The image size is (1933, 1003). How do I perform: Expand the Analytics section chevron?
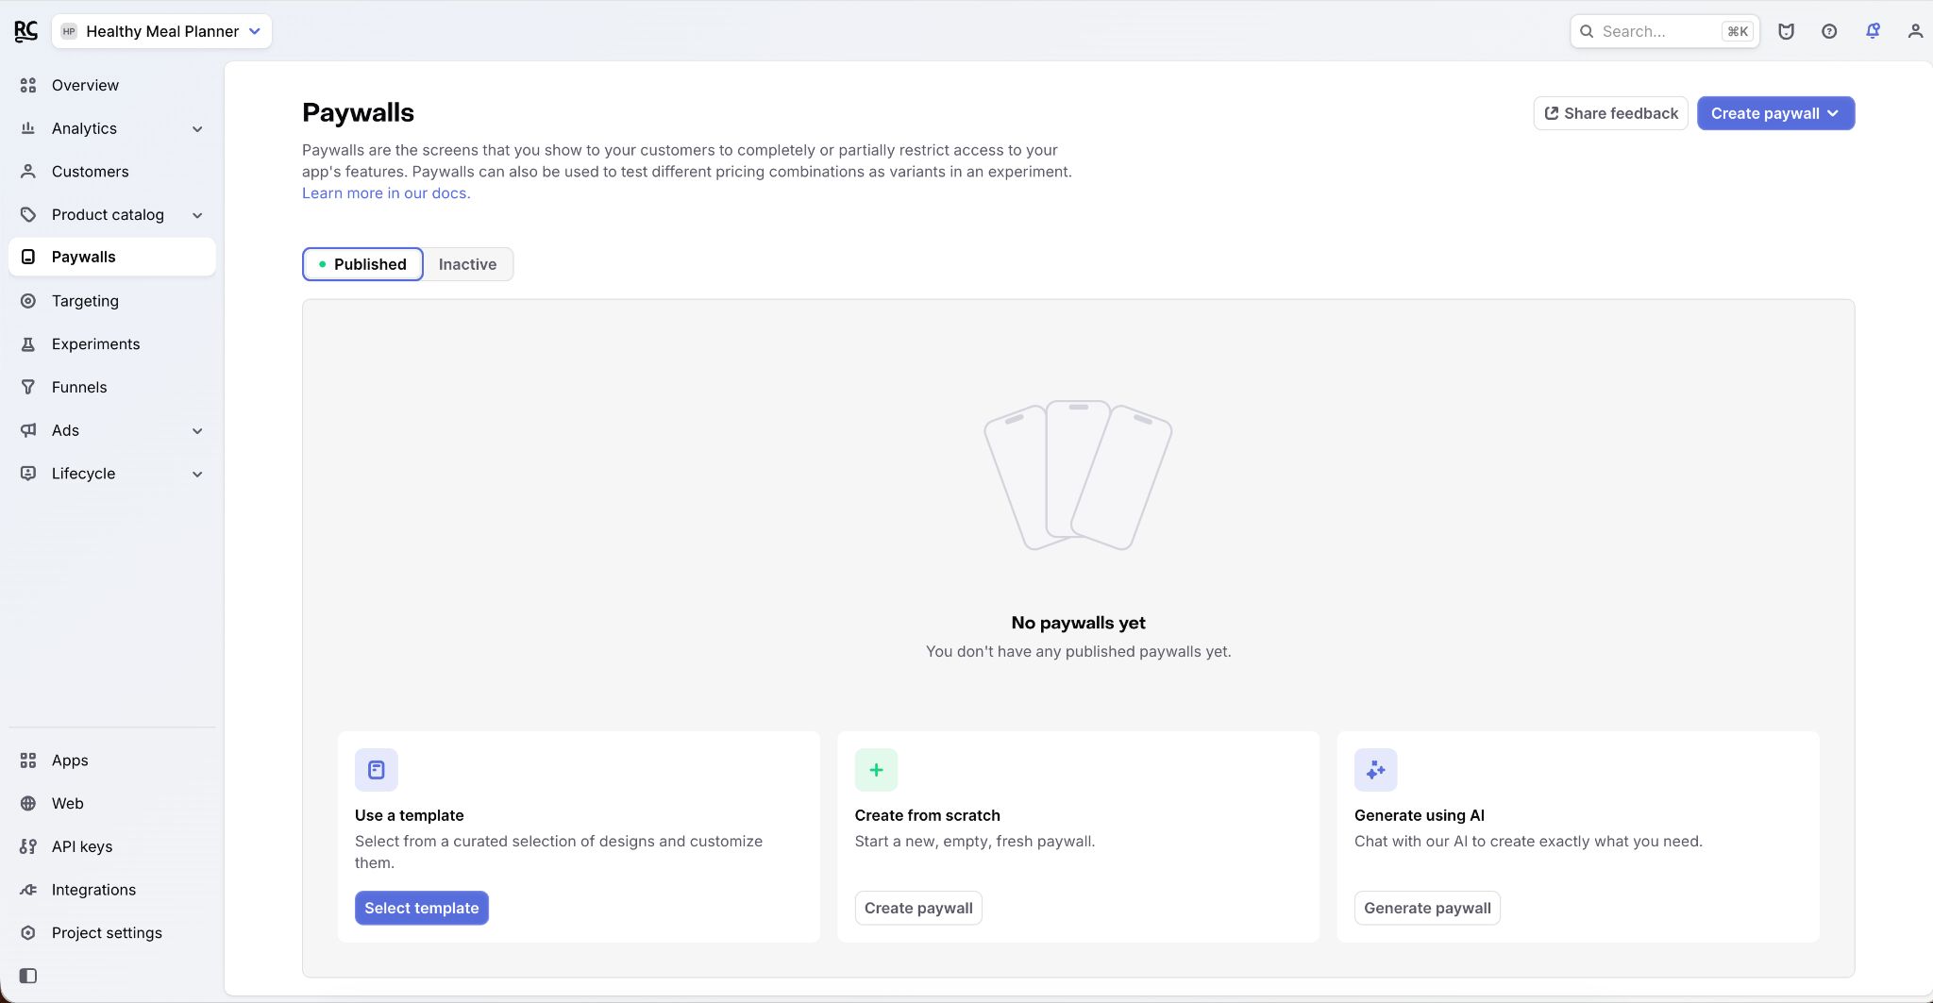click(x=197, y=129)
